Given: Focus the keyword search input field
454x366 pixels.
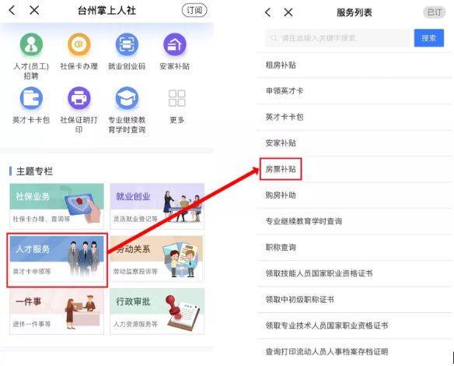Looking at the screenshot, I should coord(338,38).
